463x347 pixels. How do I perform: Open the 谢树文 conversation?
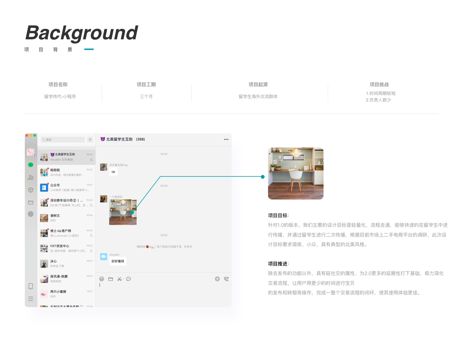tap(66, 218)
